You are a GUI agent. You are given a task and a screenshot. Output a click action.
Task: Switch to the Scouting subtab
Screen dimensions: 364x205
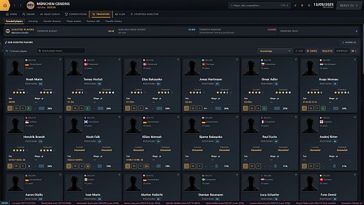coord(33,21)
